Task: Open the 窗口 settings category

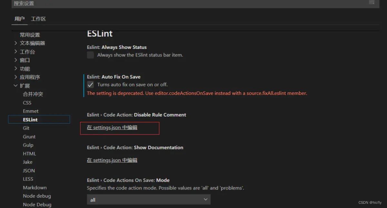Action: point(25,60)
